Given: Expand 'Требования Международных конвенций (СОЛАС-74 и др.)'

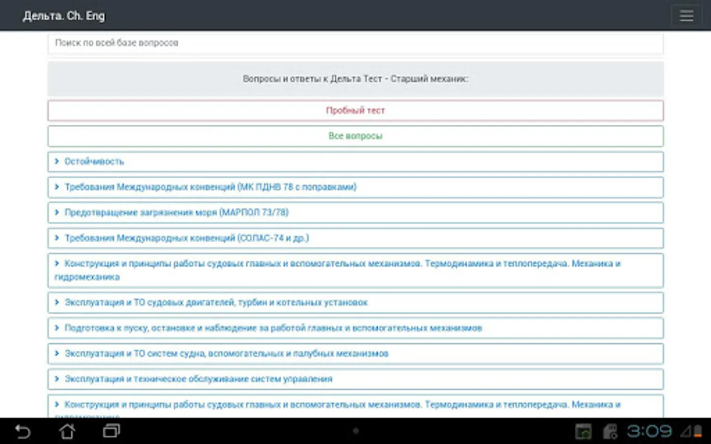Looking at the screenshot, I should (x=355, y=238).
